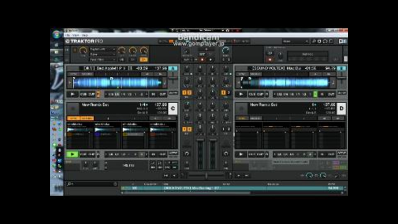The height and width of the screenshot is (224, 398).
Task: Click the headphone-shaped icon in the Traktor header
Action: (325, 41)
